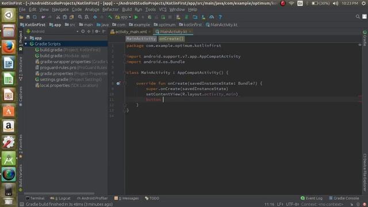The width and height of the screenshot is (368, 207).
Task: Toggle the Structure side panel tab
Action: pos(21,68)
